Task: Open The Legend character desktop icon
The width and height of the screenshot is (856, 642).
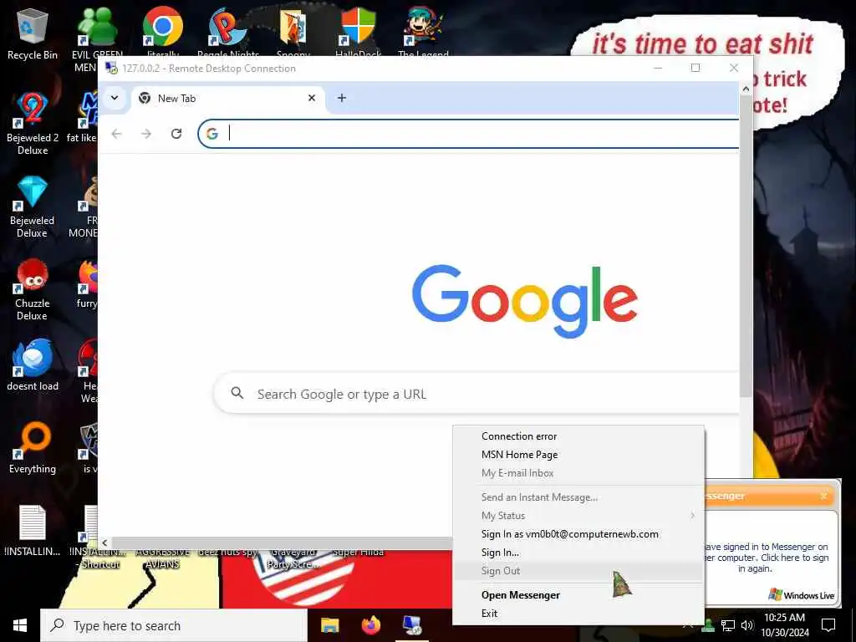Action: coord(423,32)
